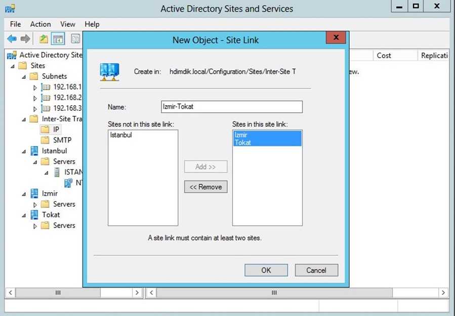Click the 192.168.2 subnet icon
Image resolution: width=455 pixels, height=316 pixels.
click(x=46, y=98)
